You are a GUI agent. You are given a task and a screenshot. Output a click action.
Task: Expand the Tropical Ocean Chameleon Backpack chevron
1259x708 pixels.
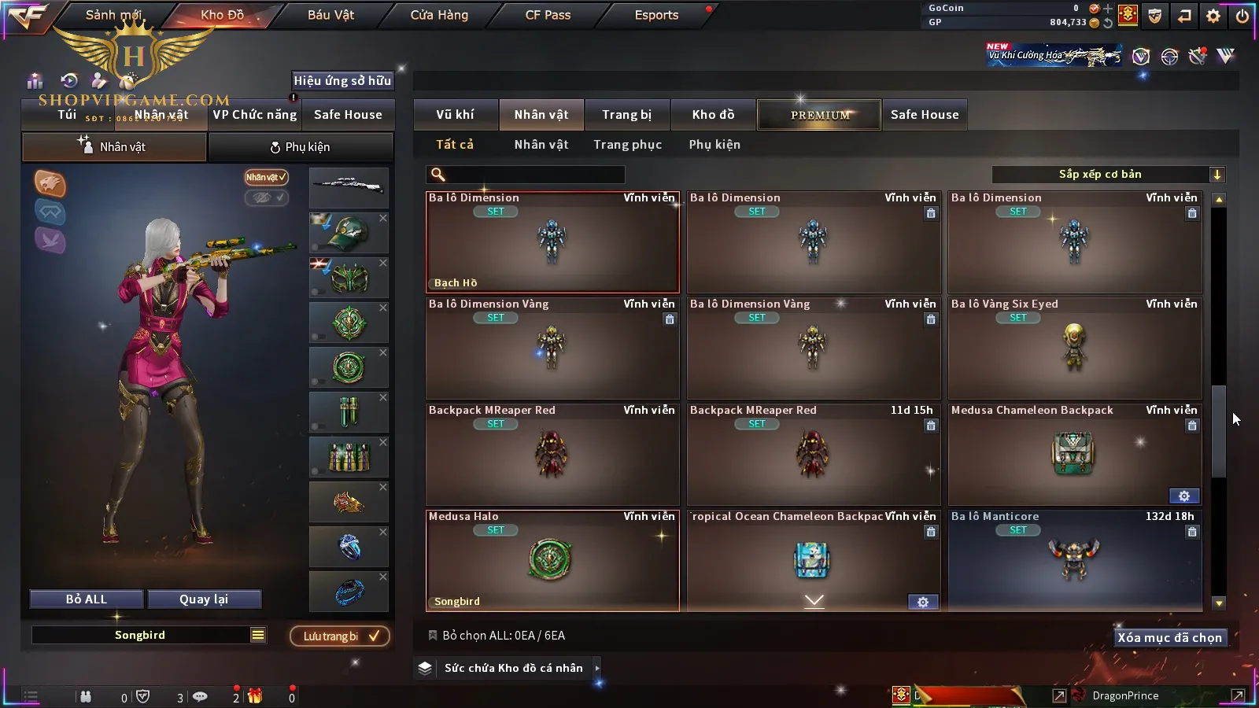(814, 601)
